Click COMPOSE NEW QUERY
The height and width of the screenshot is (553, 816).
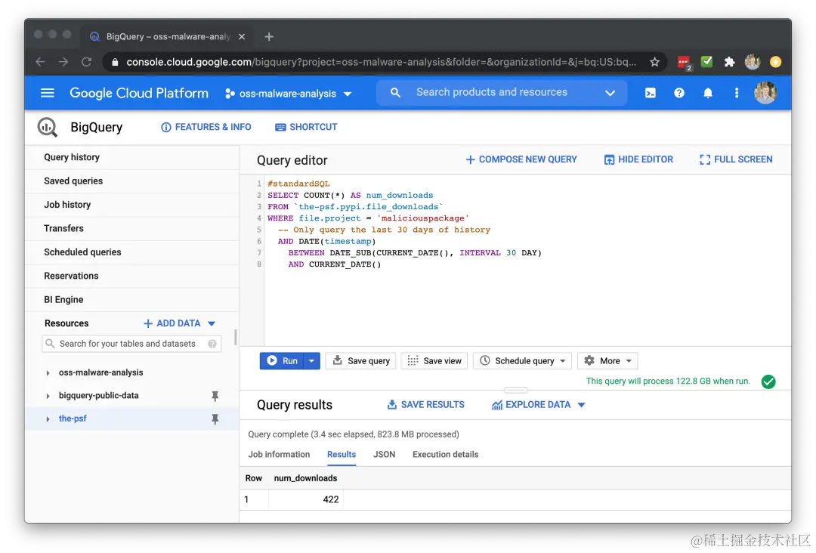click(x=521, y=159)
